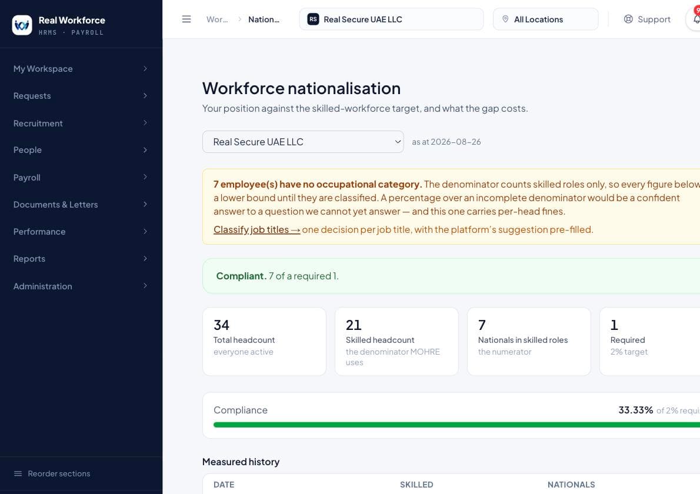Open Requests menu
This screenshot has width=700, height=494.
tap(81, 96)
